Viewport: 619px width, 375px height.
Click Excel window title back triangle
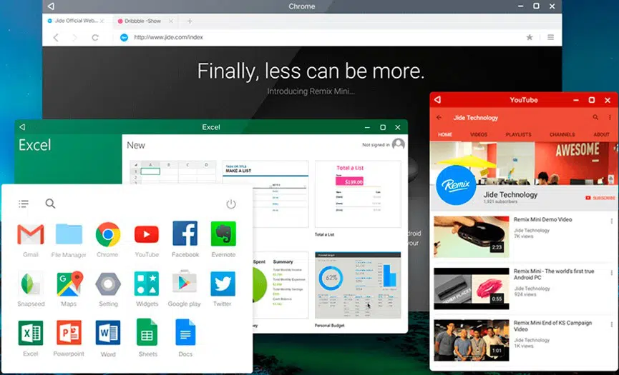click(x=22, y=127)
